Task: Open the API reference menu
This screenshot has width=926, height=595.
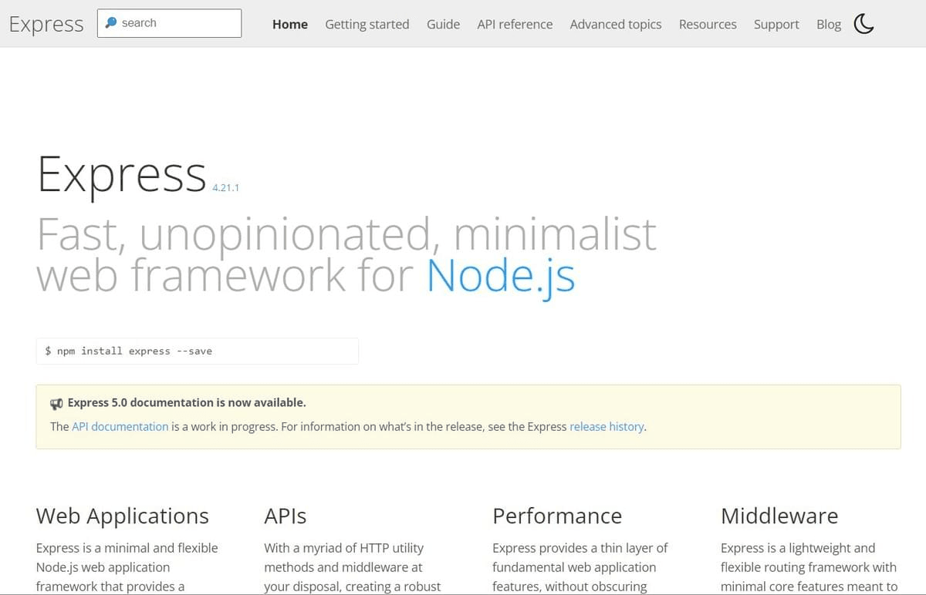Action: point(515,24)
